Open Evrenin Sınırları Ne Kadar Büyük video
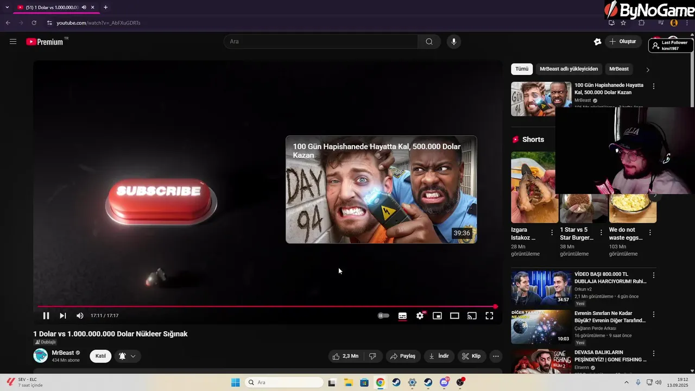 coord(541,327)
